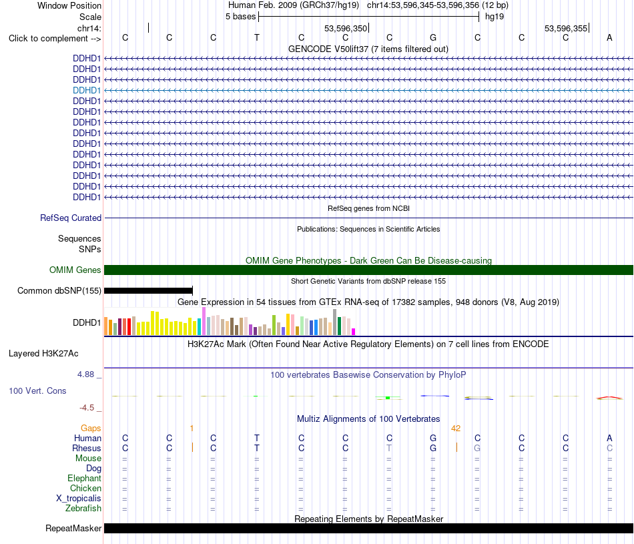Click the dark green OMIM gene bar
Screen dimensions: 634x544
368,270
